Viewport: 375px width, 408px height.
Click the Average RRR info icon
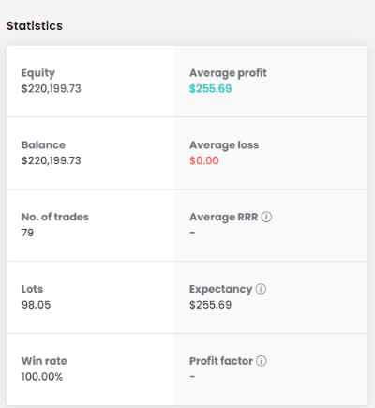click(x=266, y=217)
